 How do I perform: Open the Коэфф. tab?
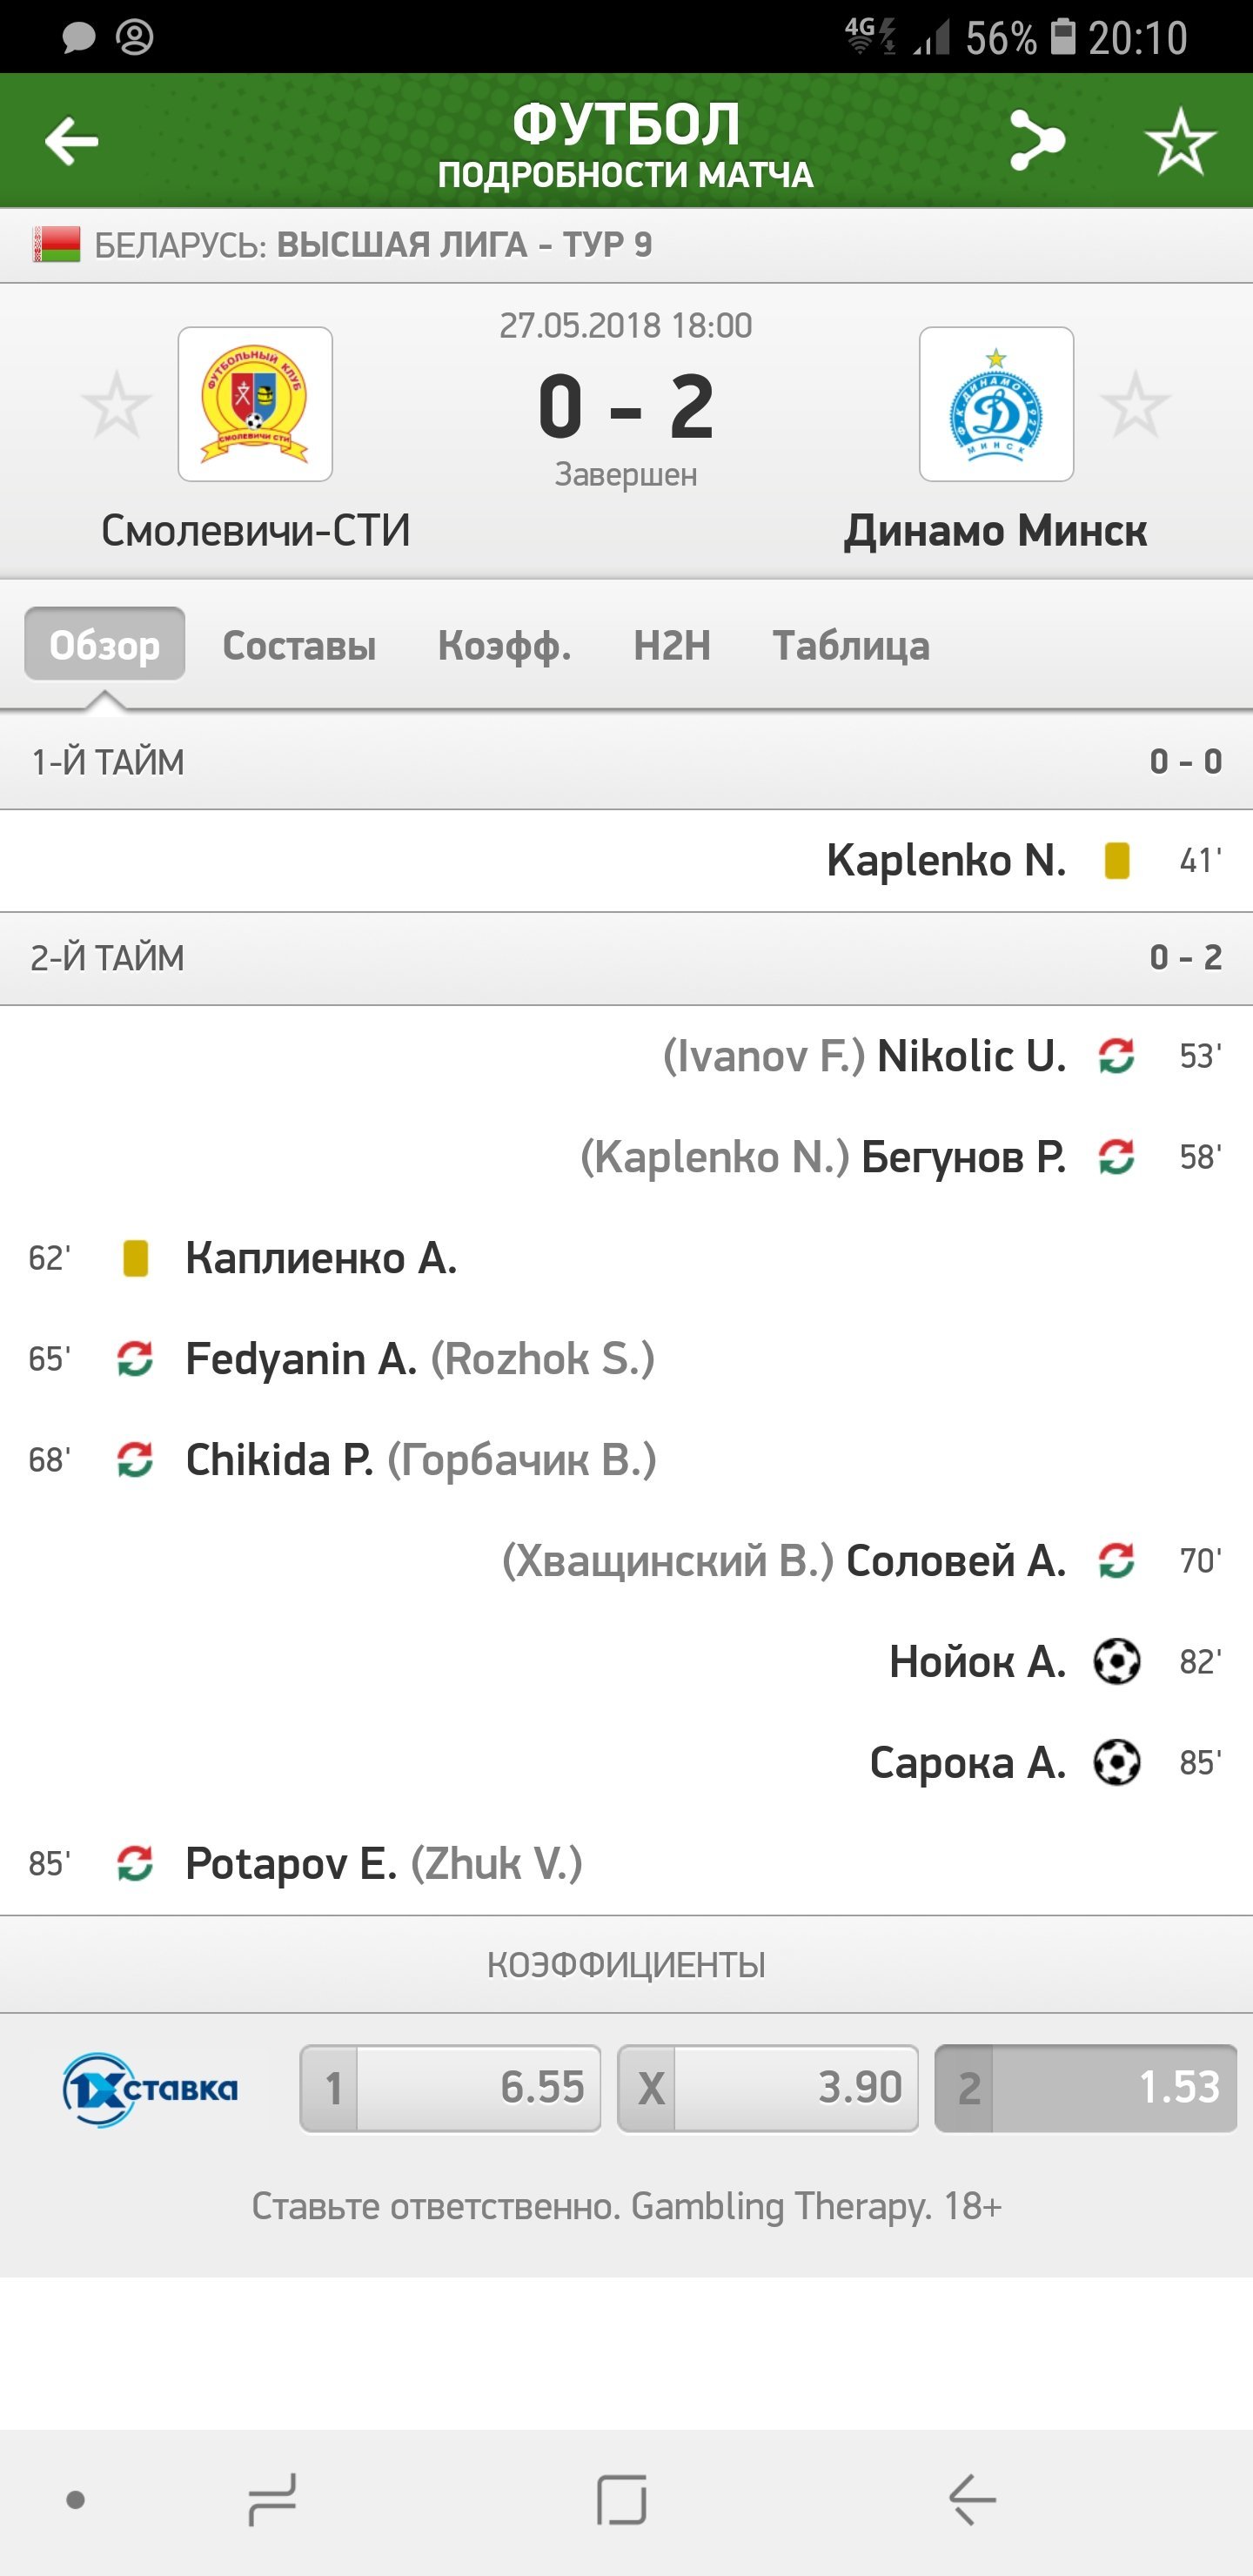coord(504,646)
